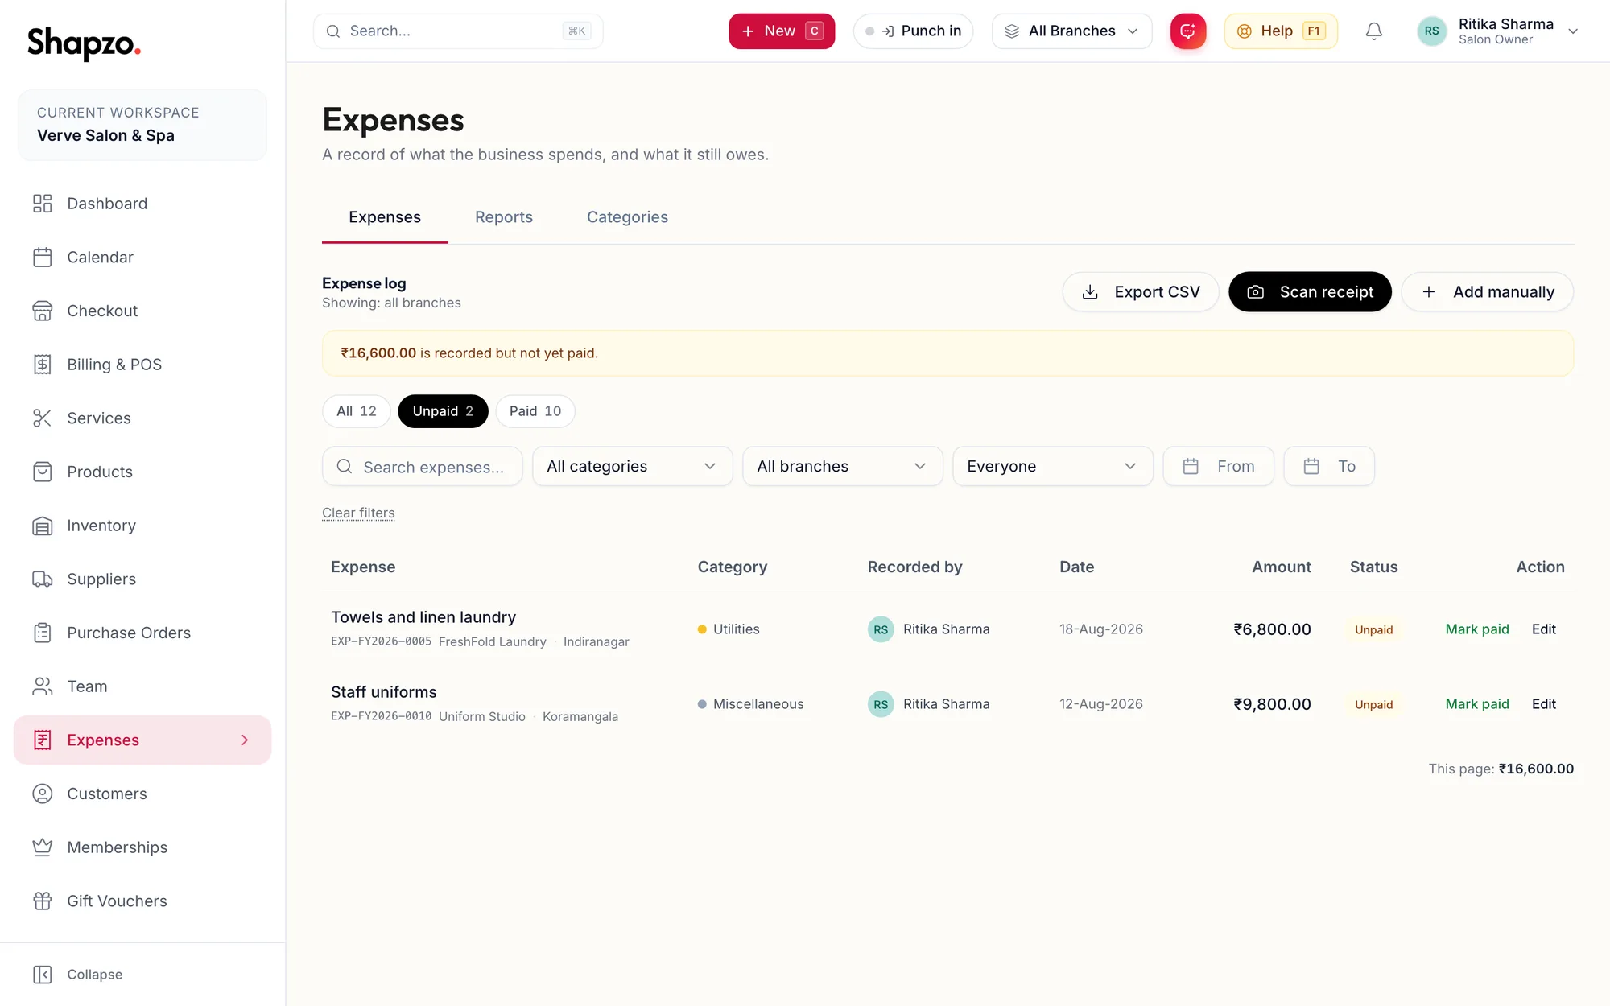The width and height of the screenshot is (1610, 1006).
Task: Filter list by All 12 expenses
Action: pos(357,411)
